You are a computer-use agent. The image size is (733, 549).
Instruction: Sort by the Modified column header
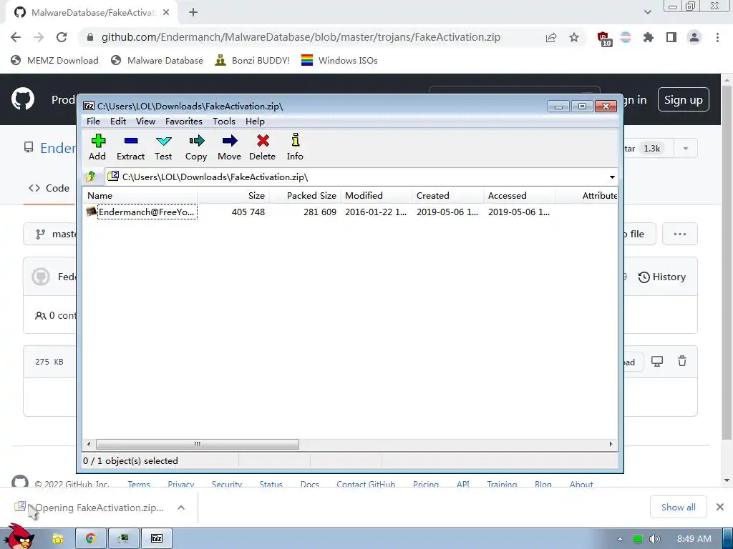377,196
